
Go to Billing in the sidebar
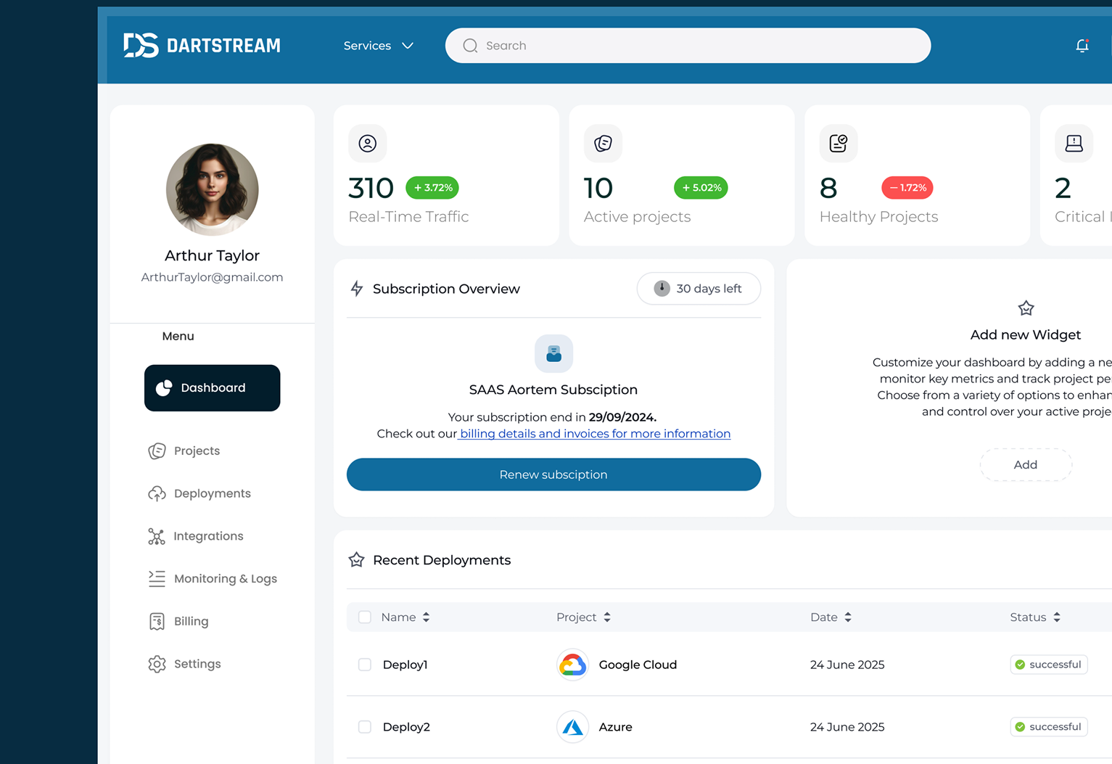191,621
